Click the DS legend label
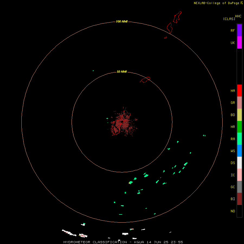 coord(233,163)
